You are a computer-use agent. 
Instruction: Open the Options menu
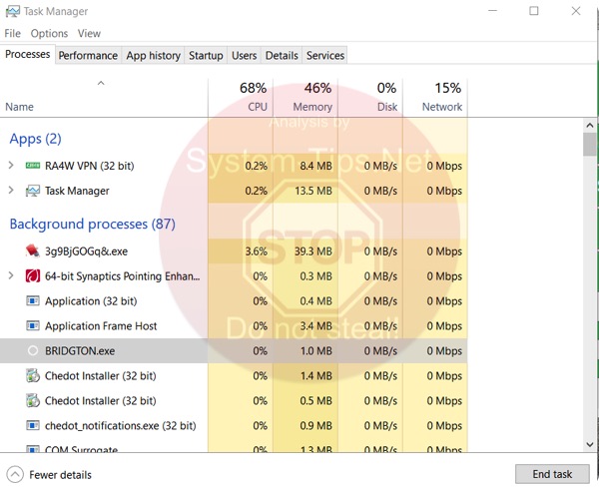click(49, 34)
